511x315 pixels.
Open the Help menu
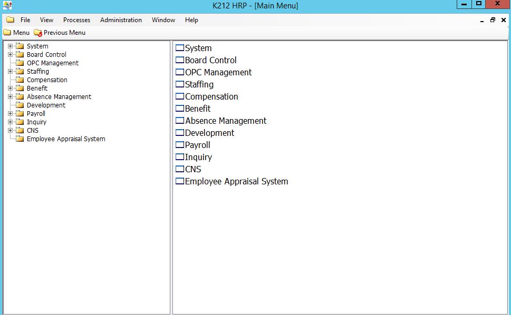191,20
